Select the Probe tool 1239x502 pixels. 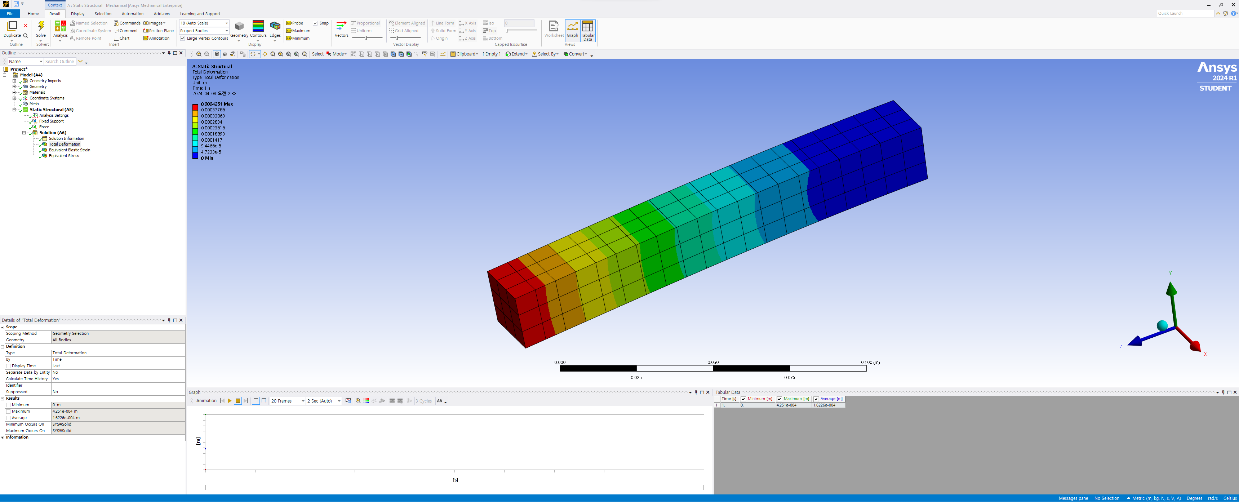294,23
